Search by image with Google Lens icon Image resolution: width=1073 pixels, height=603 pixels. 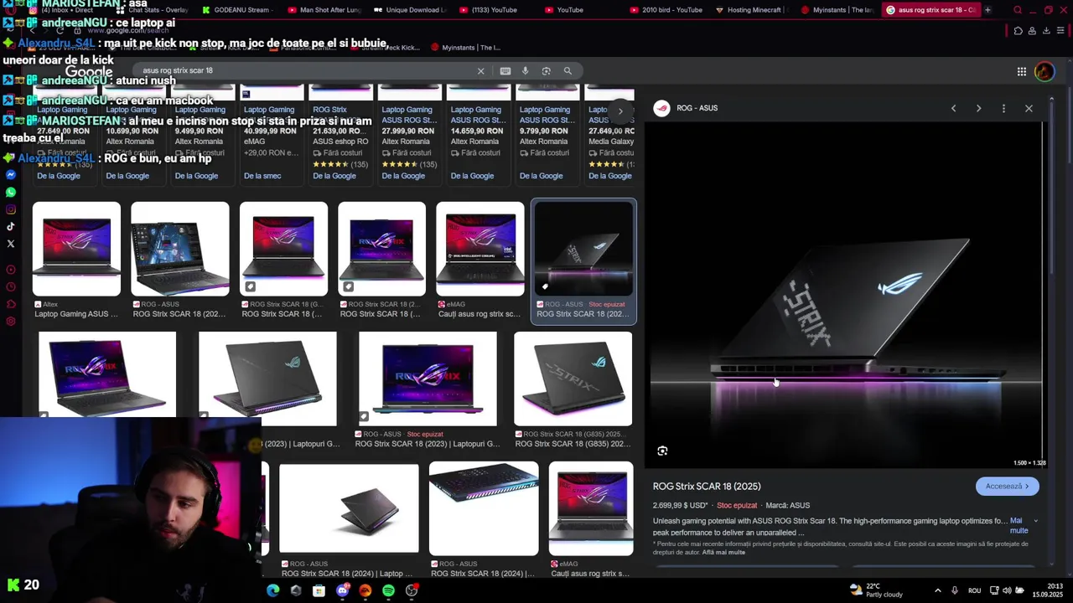(546, 71)
